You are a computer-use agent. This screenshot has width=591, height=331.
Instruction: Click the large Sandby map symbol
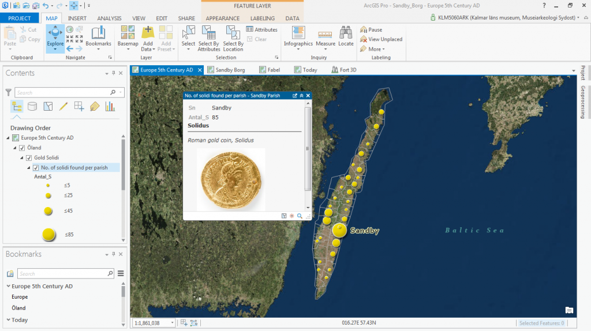pos(339,231)
